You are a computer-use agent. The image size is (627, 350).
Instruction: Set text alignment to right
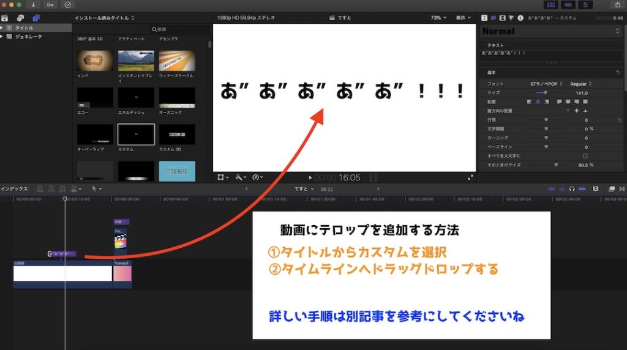coord(546,102)
